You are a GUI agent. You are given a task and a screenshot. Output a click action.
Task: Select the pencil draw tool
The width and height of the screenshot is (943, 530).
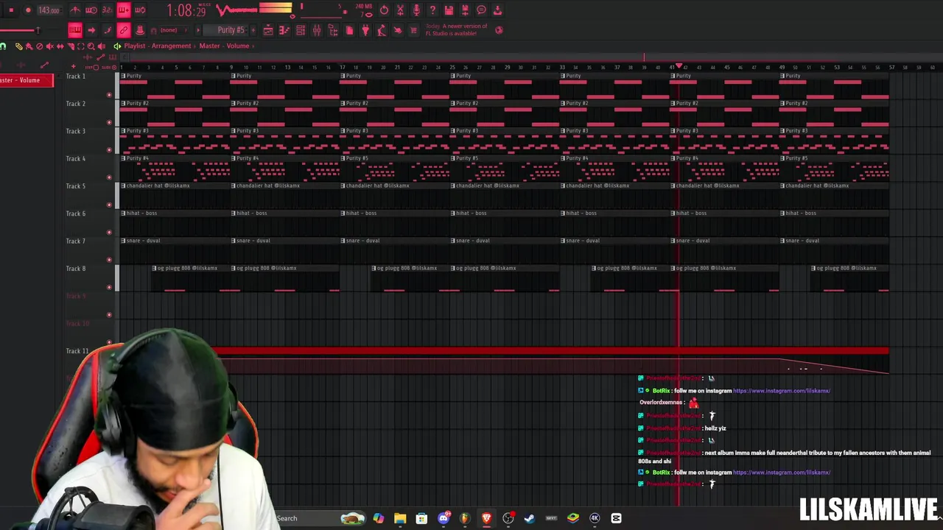point(18,46)
